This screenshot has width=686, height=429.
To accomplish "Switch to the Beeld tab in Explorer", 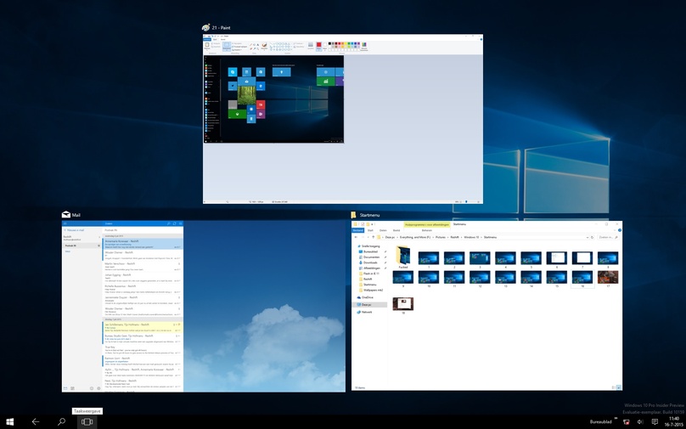I will click(x=396, y=230).
